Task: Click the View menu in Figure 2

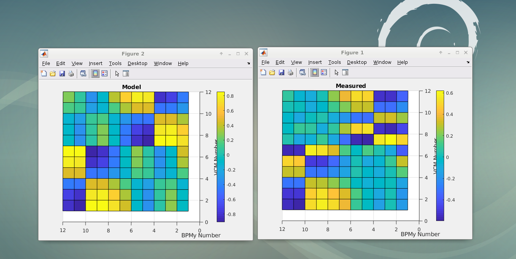Action: 77,64
